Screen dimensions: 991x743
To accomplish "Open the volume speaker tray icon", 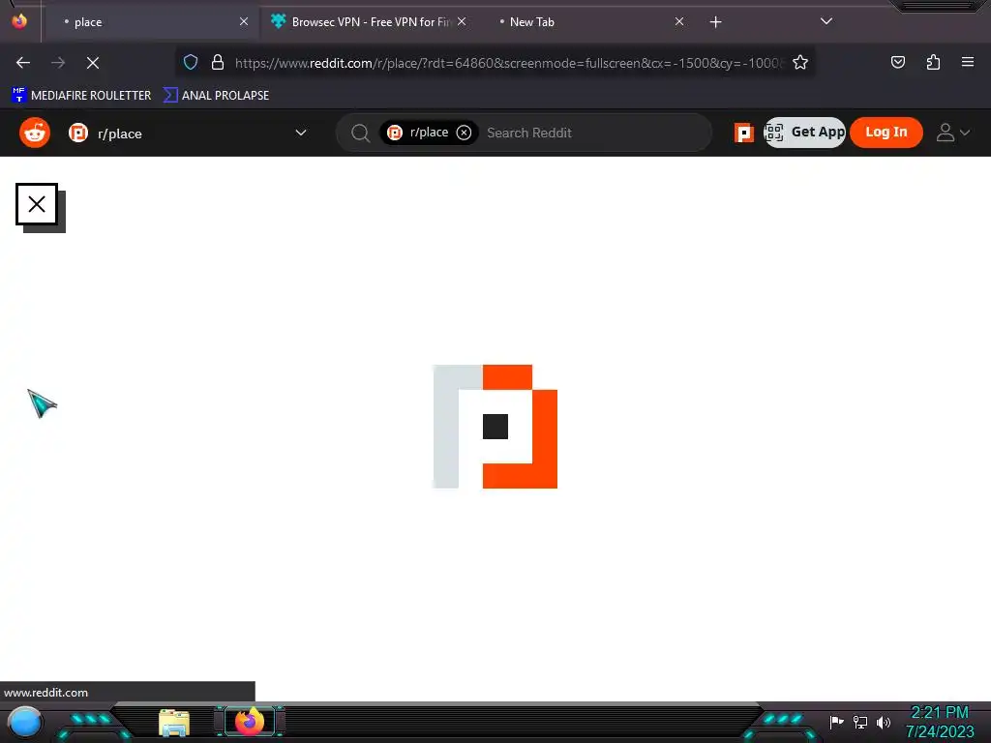I will pos(883,722).
